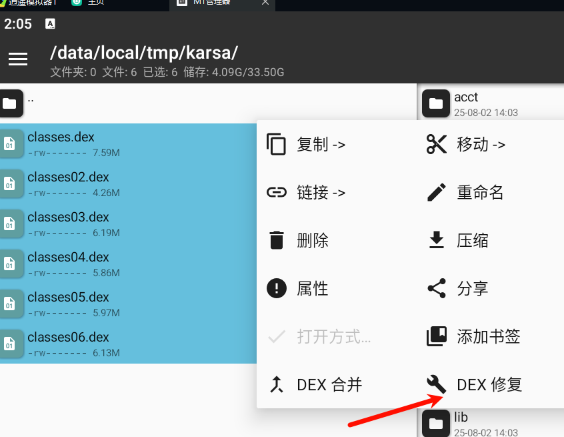Tap the share icon beside 分享
This screenshot has width=564, height=437.
[x=437, y=288]
